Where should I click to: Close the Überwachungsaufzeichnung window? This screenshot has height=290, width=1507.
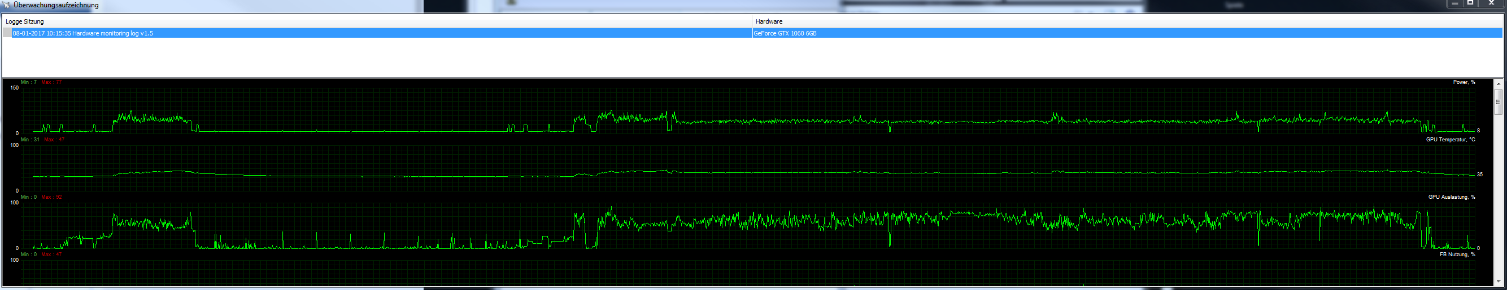coord(1491,3)
